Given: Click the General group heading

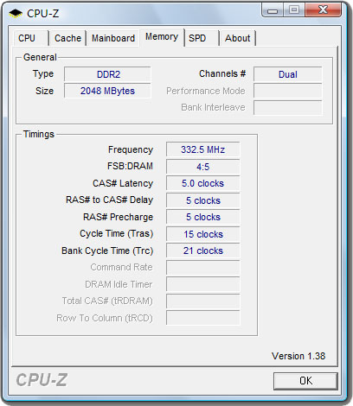Looking at the screenshot, I should click(x=40, y=57).
